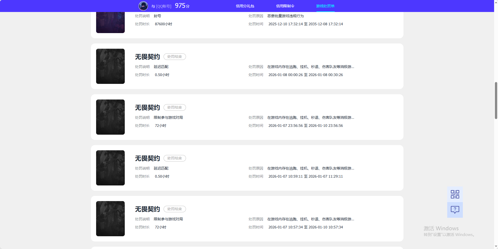Select the 游戏处罚单 tab
The width and height of the screenshot is (498, 249).
pyautogui.click(x=325, y=6)
